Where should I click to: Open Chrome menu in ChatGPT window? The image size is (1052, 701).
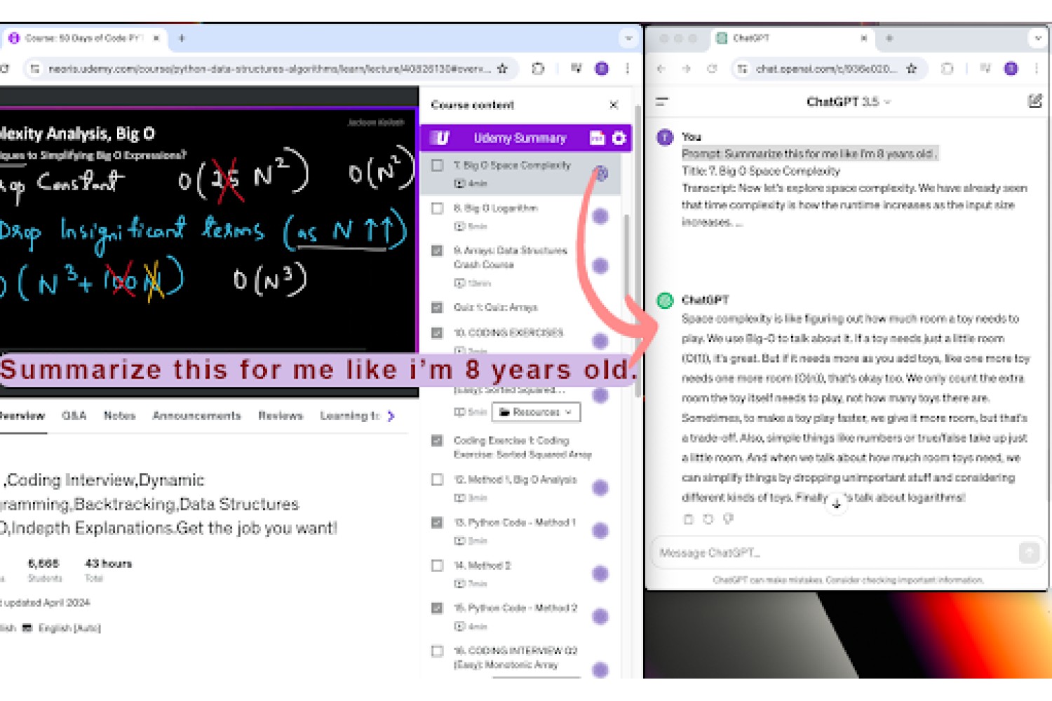pos(1037,69)
